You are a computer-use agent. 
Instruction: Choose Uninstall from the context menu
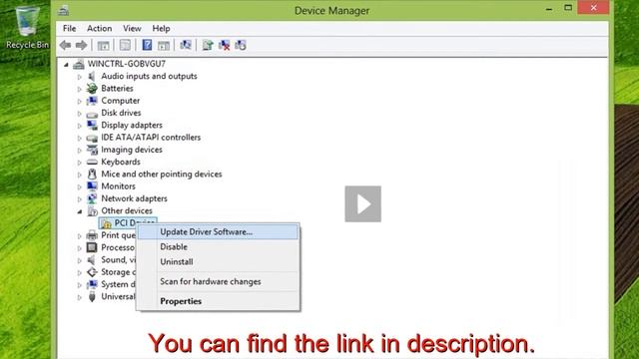pos(218,261)
